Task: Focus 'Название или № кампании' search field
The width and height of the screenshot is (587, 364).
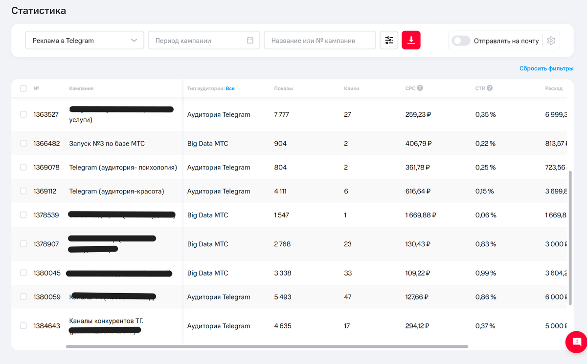Action: (320, 41)
